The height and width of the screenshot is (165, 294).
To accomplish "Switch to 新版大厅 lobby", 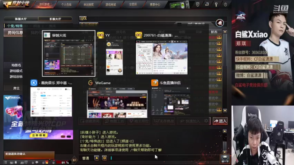I will coord(21,19).
